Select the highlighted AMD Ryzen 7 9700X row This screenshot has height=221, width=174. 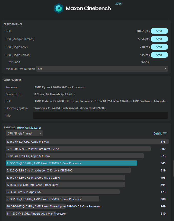tap(71, 163)
